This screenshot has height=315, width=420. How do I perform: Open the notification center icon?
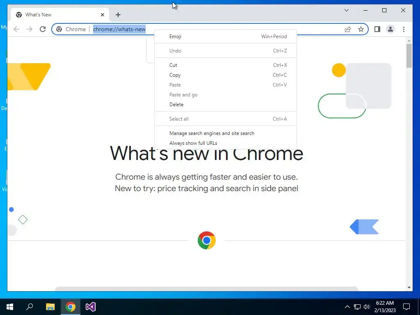(x=406, y=307)
